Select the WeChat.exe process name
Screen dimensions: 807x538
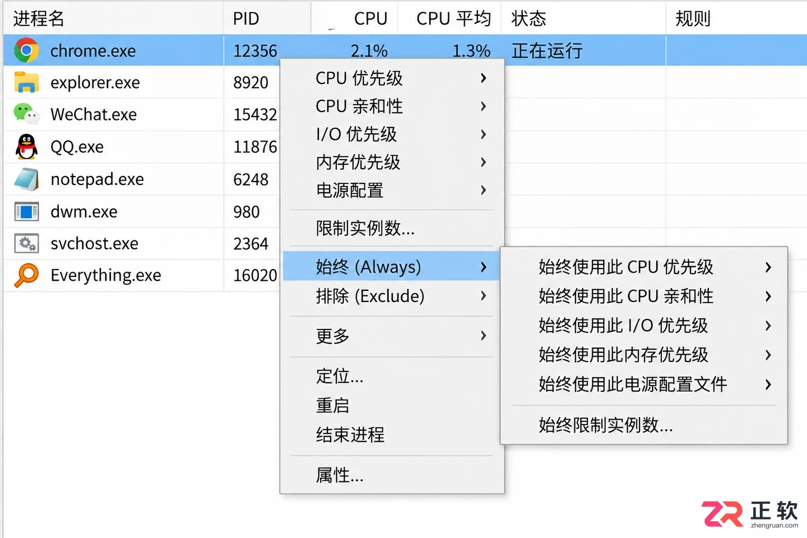pos(94,115)
